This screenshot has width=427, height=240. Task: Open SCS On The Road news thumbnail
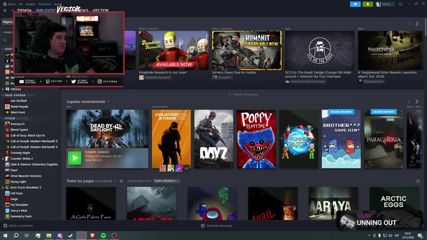point(320,50)
